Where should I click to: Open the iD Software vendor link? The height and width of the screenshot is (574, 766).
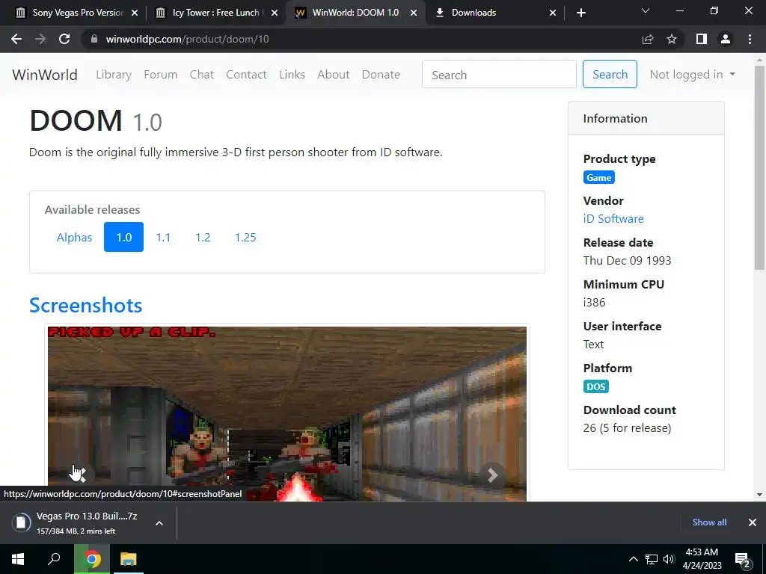tap(613, 219)
